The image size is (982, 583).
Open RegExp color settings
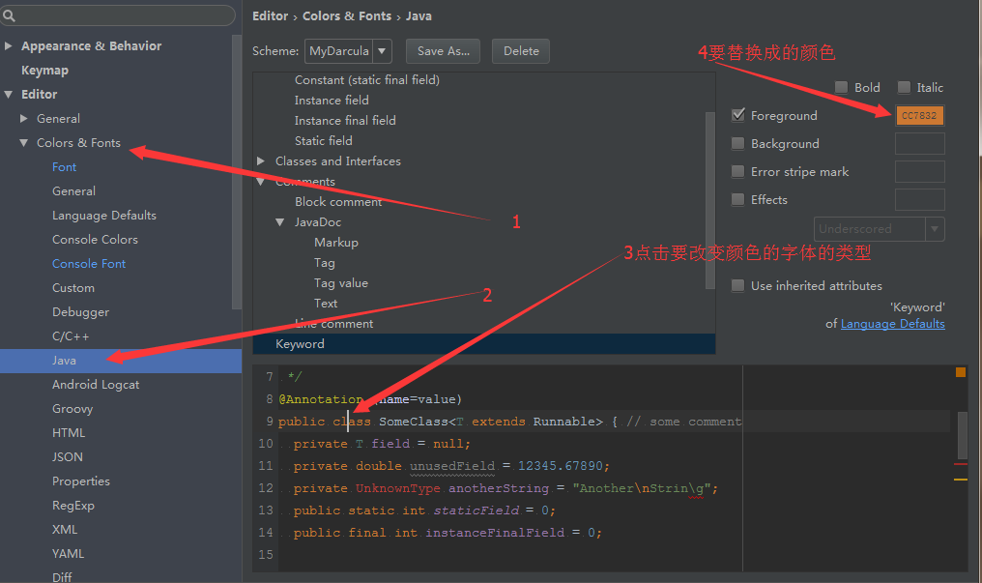click(x=72, y=506)
